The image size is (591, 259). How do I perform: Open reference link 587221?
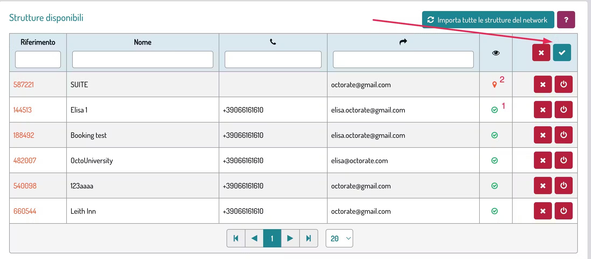click(x=24, y=85)
